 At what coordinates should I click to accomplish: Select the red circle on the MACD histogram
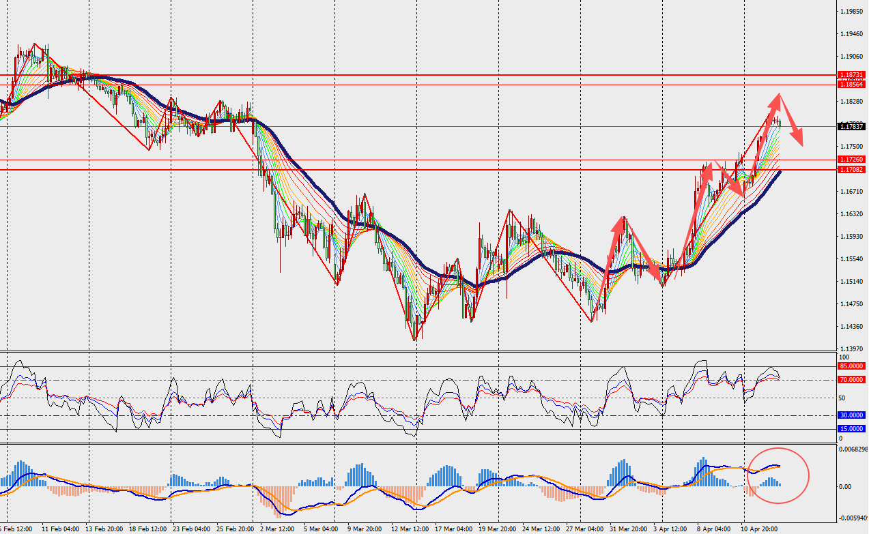pos(778,475)
